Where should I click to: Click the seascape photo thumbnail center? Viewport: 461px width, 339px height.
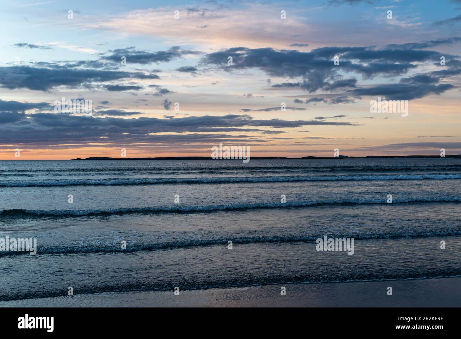pyautogui.click(x=230, y=154)
